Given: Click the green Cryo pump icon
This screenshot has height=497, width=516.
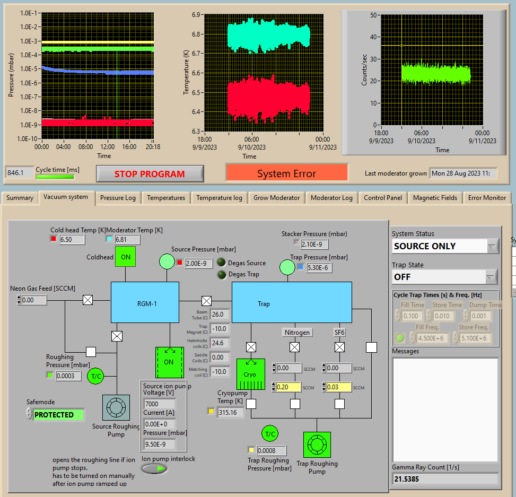Looking at the screenshot, I should pyautogui.click(x=250, y=374).
